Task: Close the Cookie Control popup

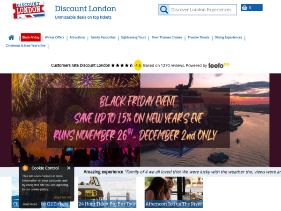Action: coord(69,168)
